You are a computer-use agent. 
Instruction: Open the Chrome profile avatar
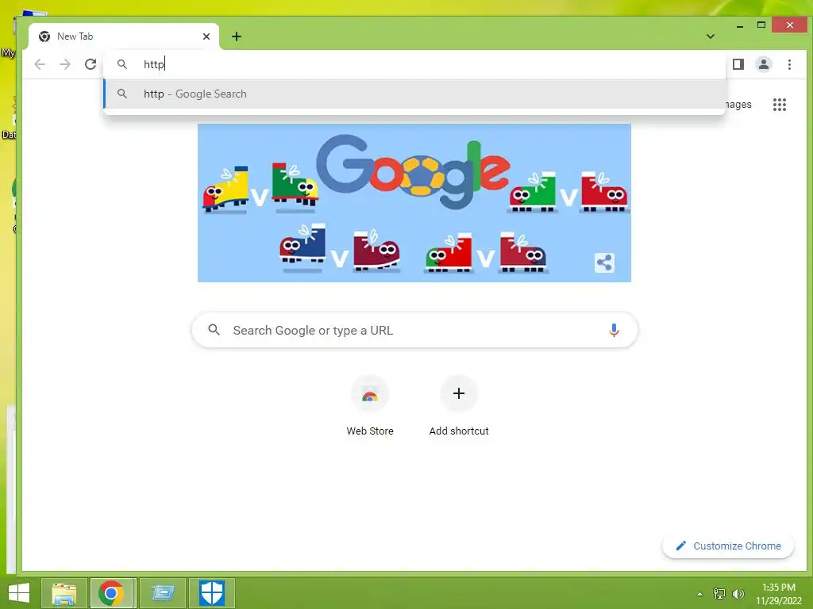coord(764,64)
